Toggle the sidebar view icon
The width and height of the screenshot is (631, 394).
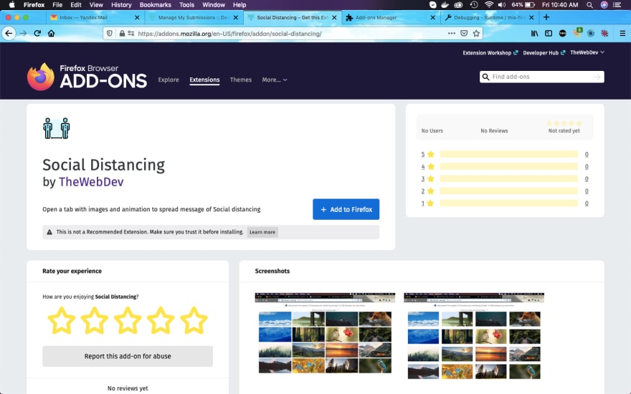pos(549,34)
